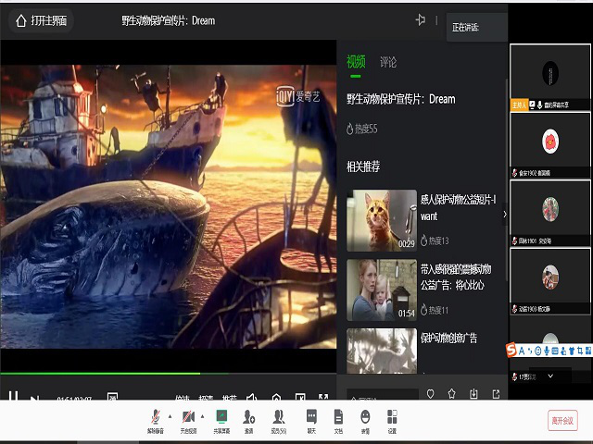Image resolution: width=593 pixels, height=444 pixels.
Task: Switch to the 评论 comments tab
Action: [x=388, y=62]
